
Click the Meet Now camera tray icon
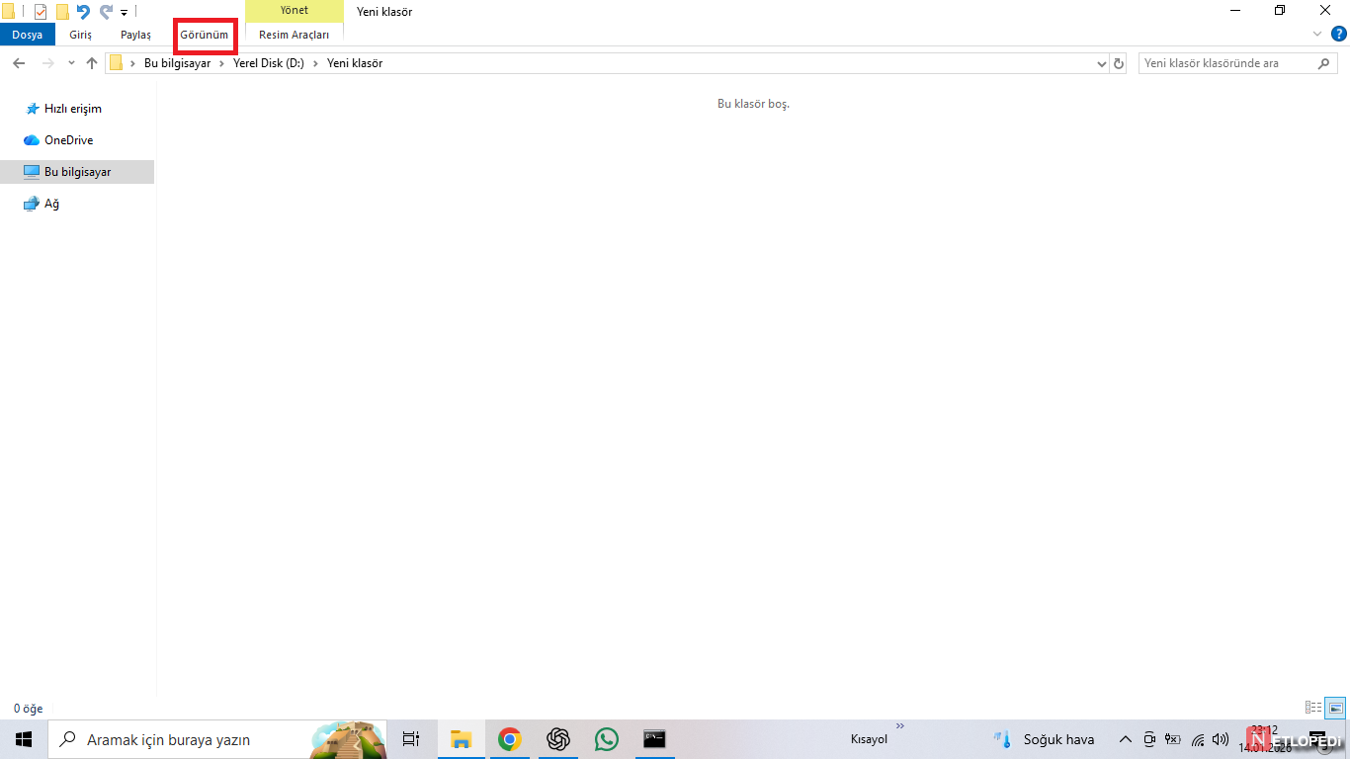tap(1149, 739)
